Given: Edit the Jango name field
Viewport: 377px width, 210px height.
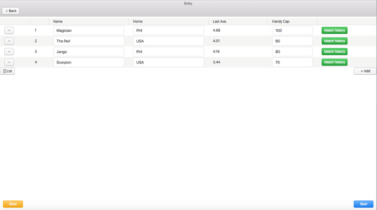Looking at the screenshot, I should coord(88,52).
